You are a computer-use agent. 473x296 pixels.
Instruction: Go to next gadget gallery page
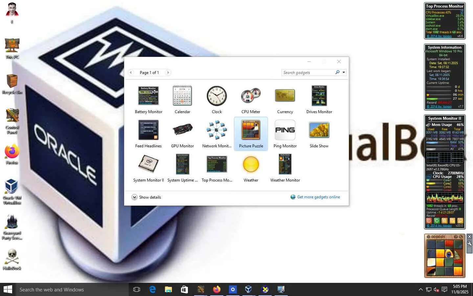tap(168, 72)
